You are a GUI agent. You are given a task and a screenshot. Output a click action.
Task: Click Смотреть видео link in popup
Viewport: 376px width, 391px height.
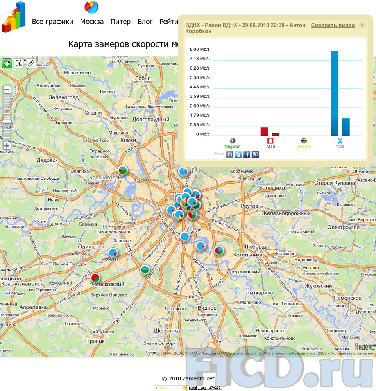click(x=333, y=25)
